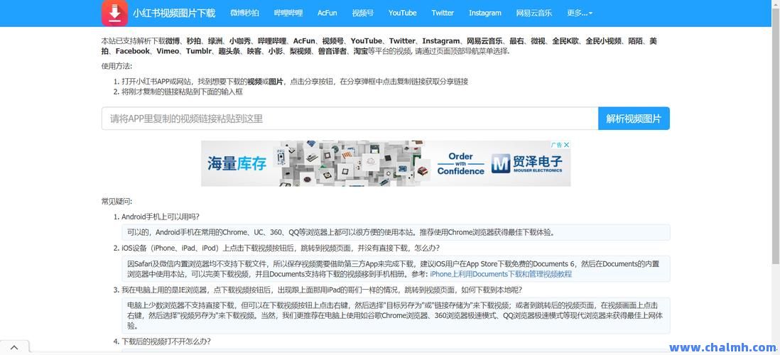This screenshot has height=355, width=780.
Task: Open the Mouser 贸泽电子 banner ad
Action: [386, 163]
